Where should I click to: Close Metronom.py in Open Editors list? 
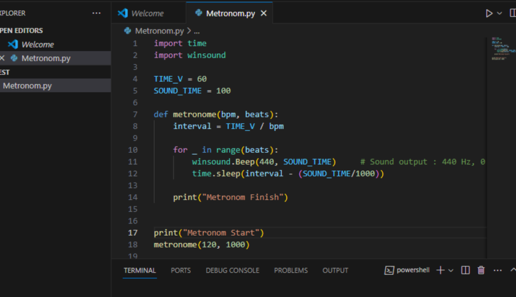tap(2, 58)
